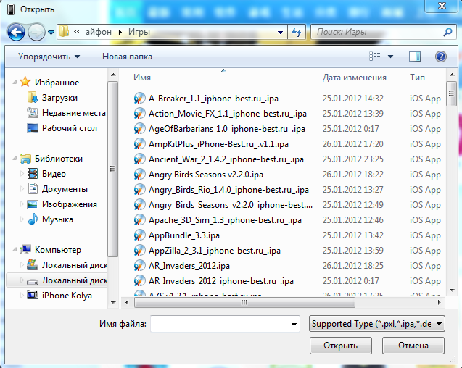Click icon of Angry Birds Seasons v2.2.0.ipa
This screenshot has width=462, height=368.
139,175
